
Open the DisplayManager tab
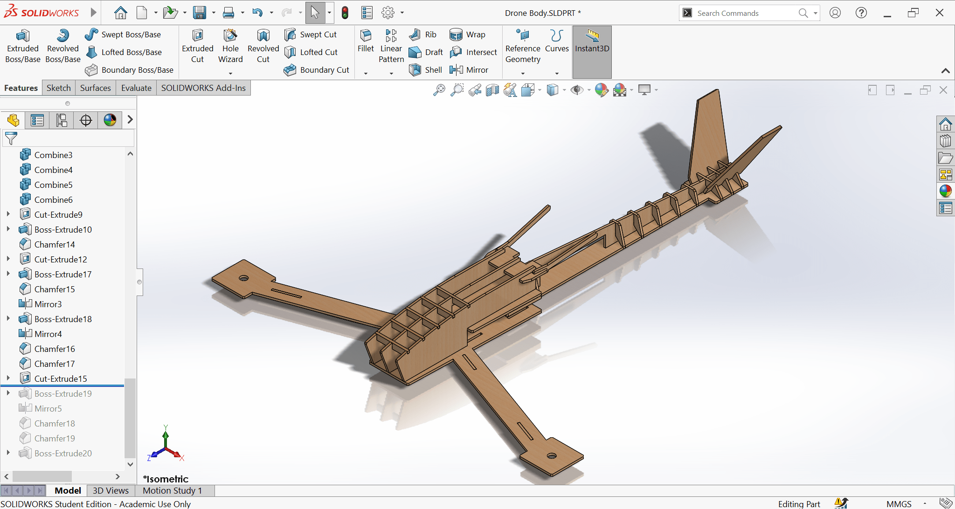pos(110,120)
